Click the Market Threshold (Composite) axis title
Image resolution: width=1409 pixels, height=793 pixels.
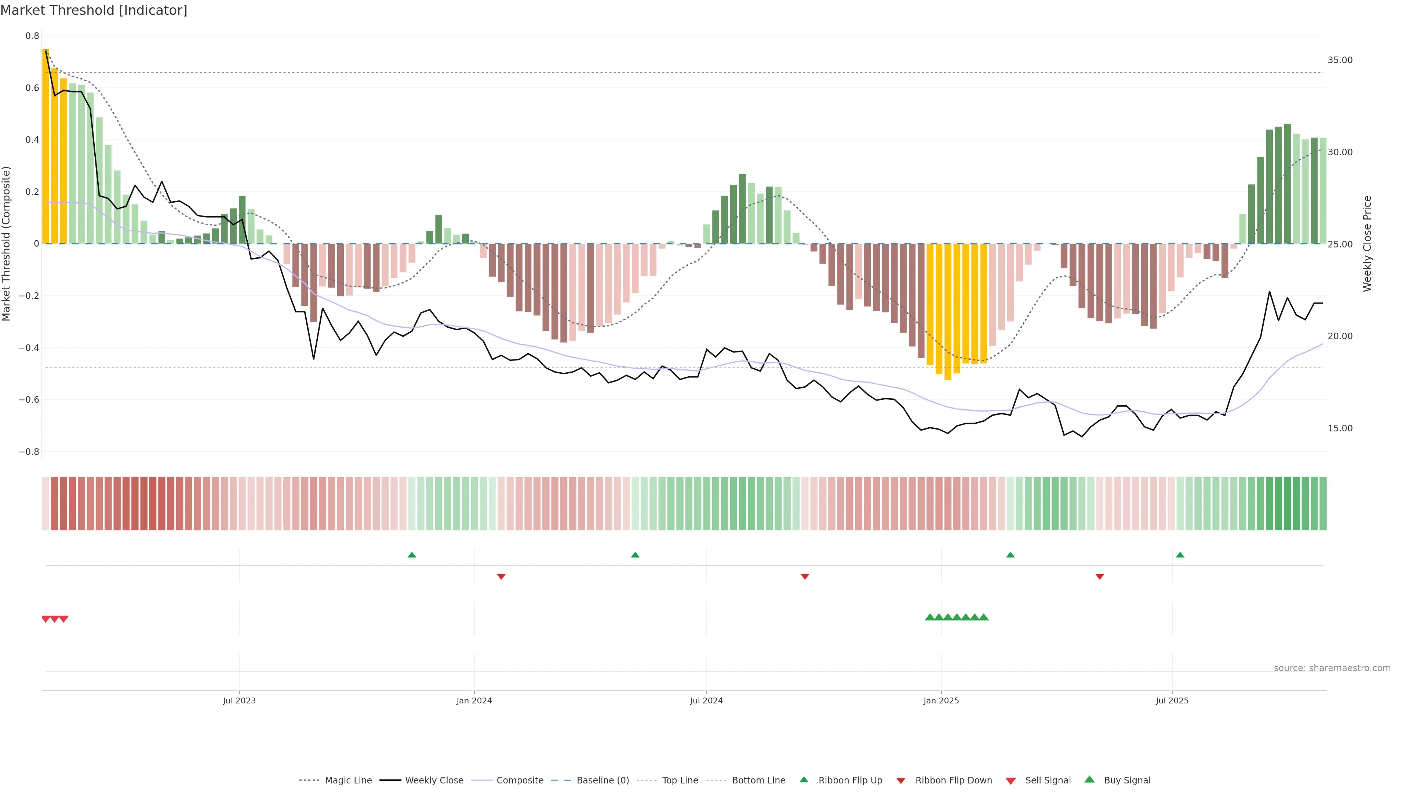click(x=7, y=243)
